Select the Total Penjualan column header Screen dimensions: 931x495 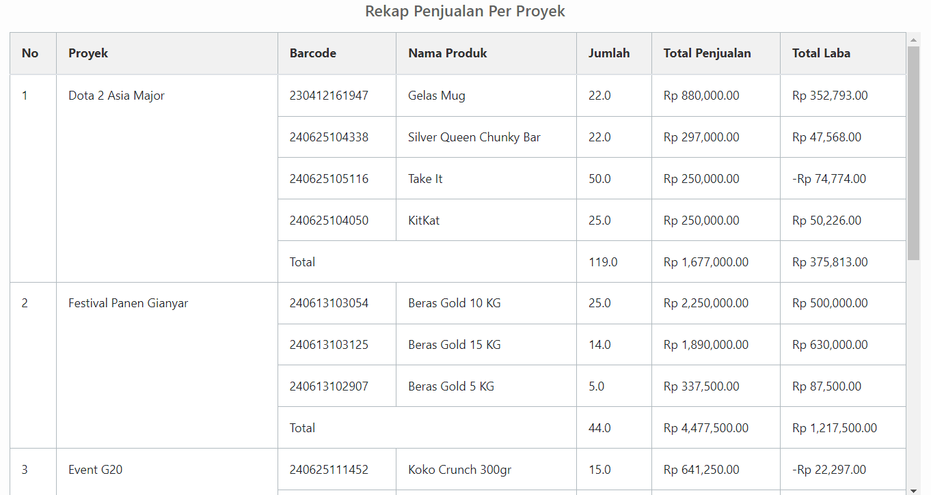tap(707, 53)
